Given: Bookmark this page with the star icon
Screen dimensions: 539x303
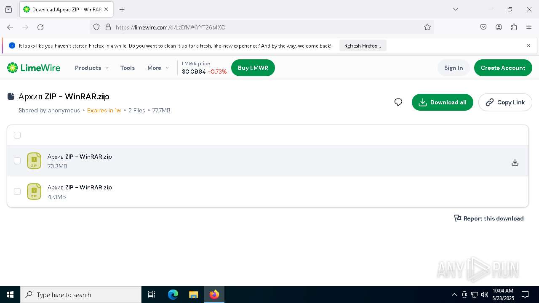Looking at the screenshot, I should click(427, 27).
